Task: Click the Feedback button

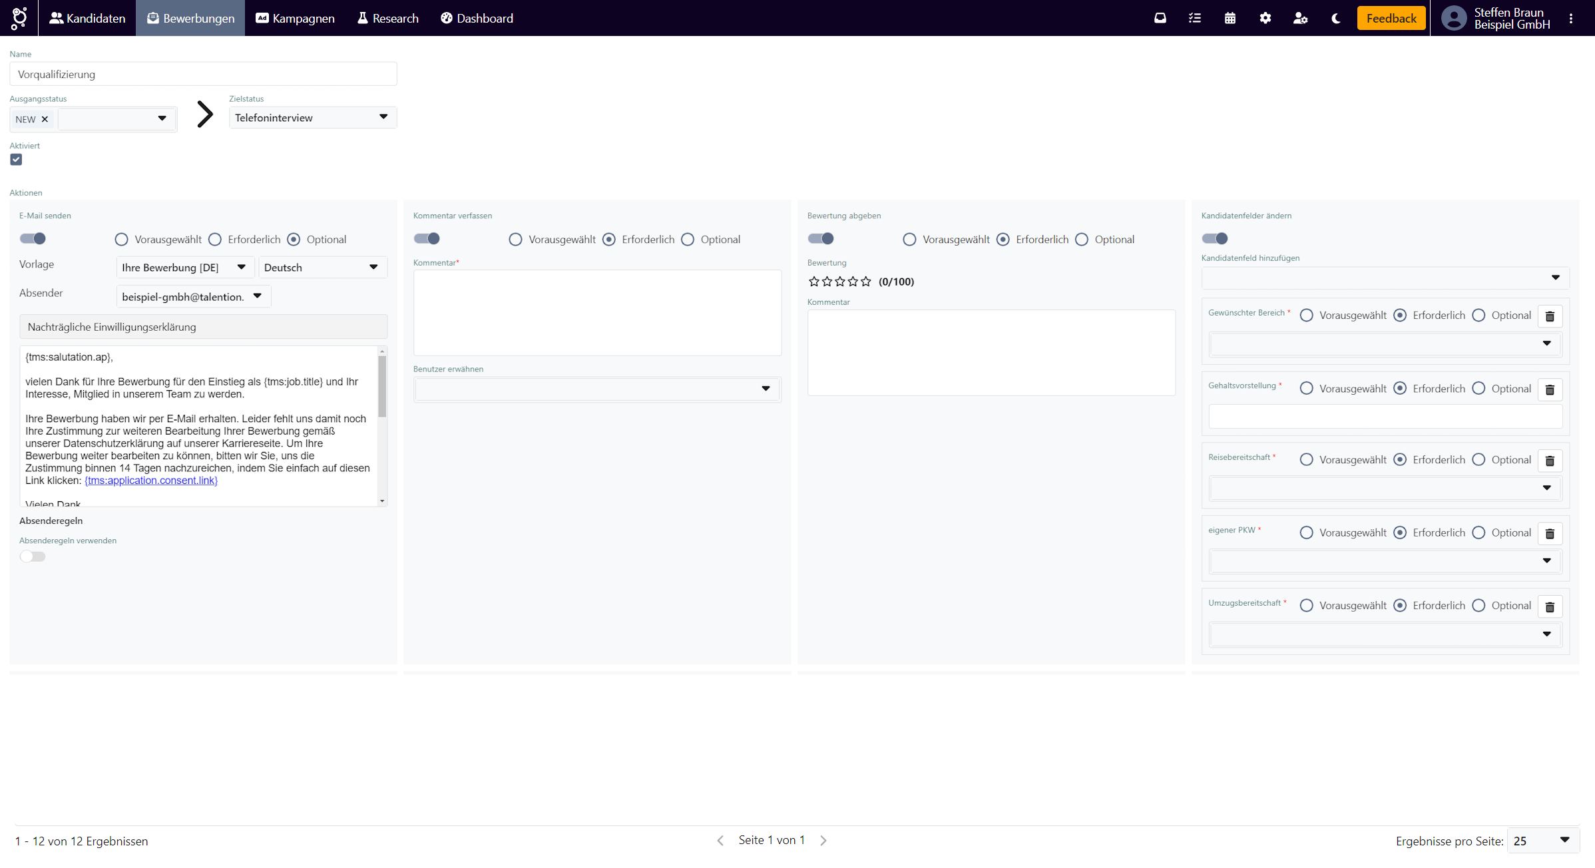Action: tap(1391, 18)
